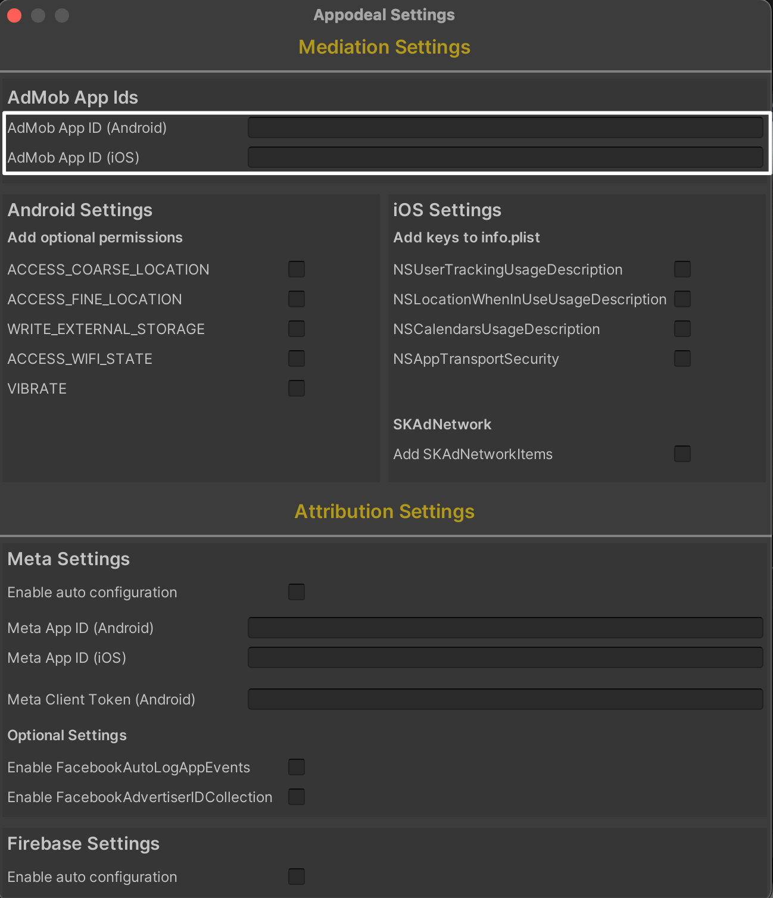Focus the Meta App ID (iOS) input

click(505, 657)
